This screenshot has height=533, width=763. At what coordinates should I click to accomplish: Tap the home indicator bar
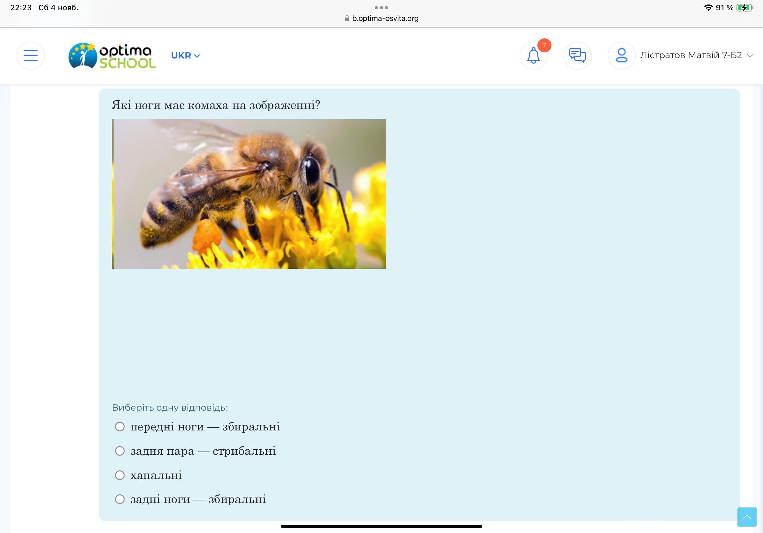coord(381,526)
